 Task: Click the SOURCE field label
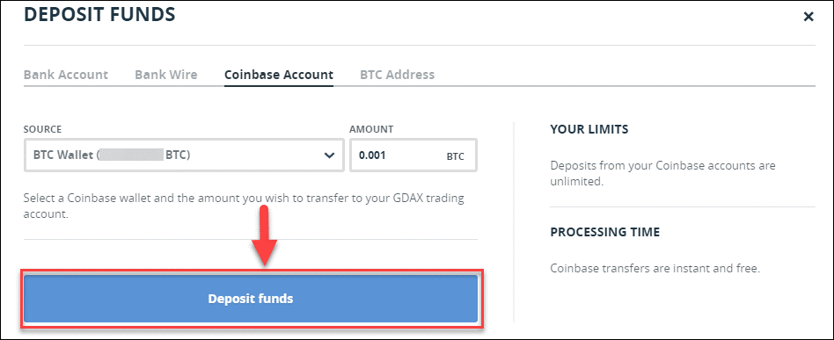coord(42,129)
